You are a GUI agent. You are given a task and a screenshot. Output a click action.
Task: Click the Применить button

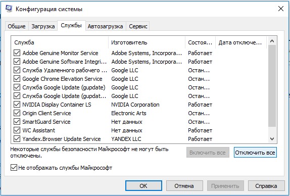(x=225, y=186)
